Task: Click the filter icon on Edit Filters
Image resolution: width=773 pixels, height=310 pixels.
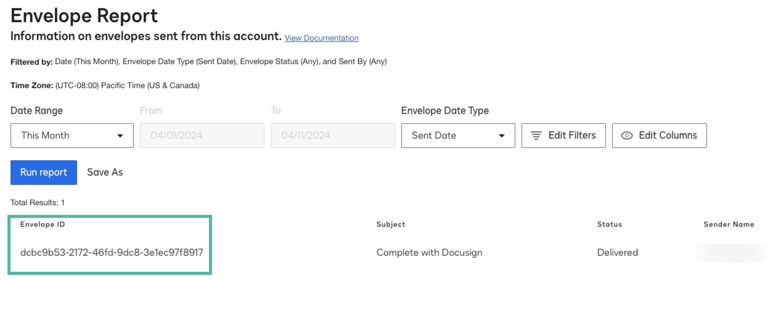Action: pos(536,135)
